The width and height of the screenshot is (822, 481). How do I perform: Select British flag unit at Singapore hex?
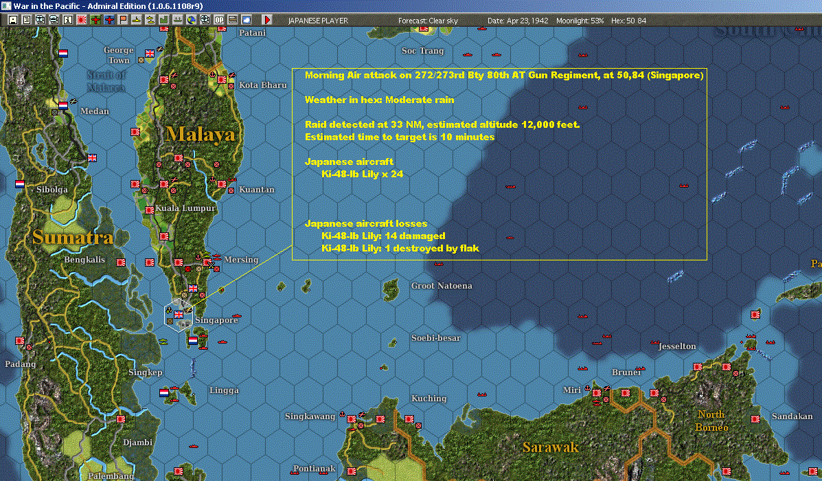coord(179,315)
